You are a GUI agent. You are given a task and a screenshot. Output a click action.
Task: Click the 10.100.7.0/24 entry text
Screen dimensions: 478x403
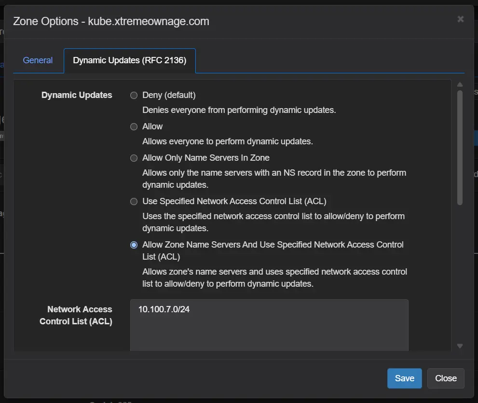pos(164,309)
